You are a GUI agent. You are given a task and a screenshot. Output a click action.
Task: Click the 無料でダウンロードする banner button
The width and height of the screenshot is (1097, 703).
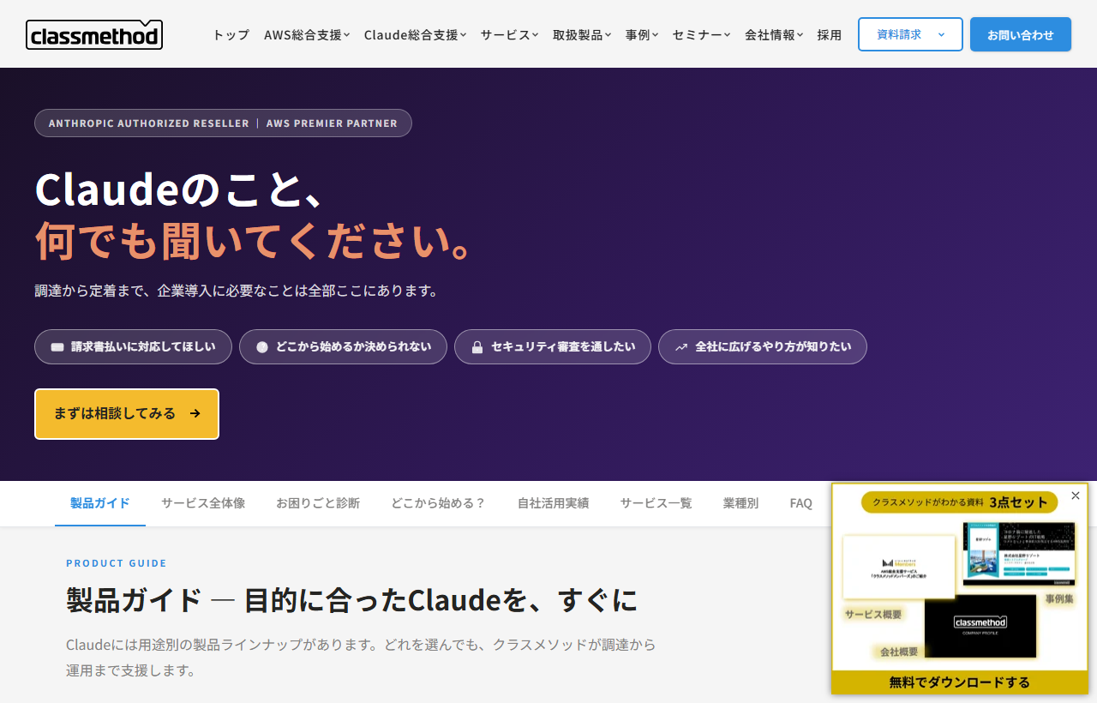tap(960, 682)
